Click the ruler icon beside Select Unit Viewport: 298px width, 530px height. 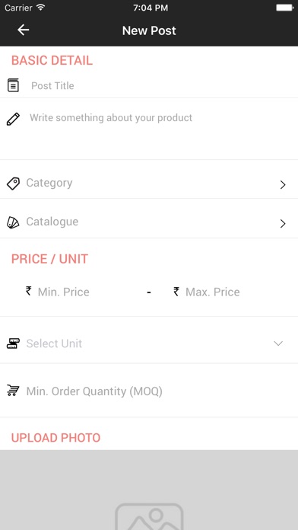click(x=13, y=343)
